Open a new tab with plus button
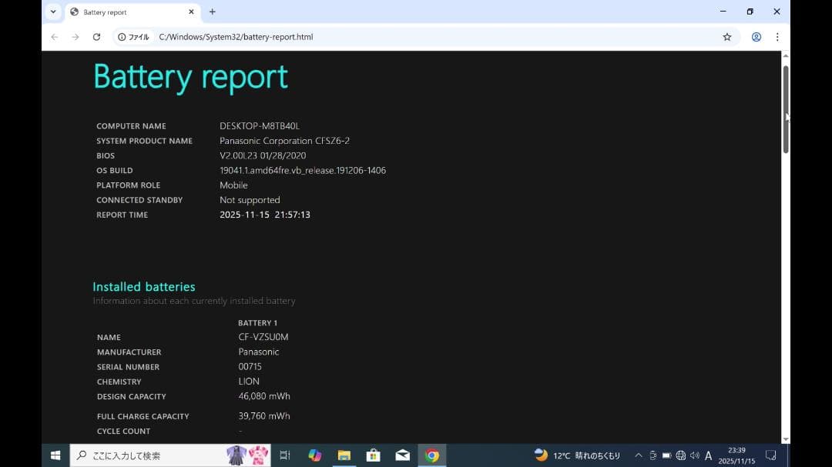 [213, 12]
